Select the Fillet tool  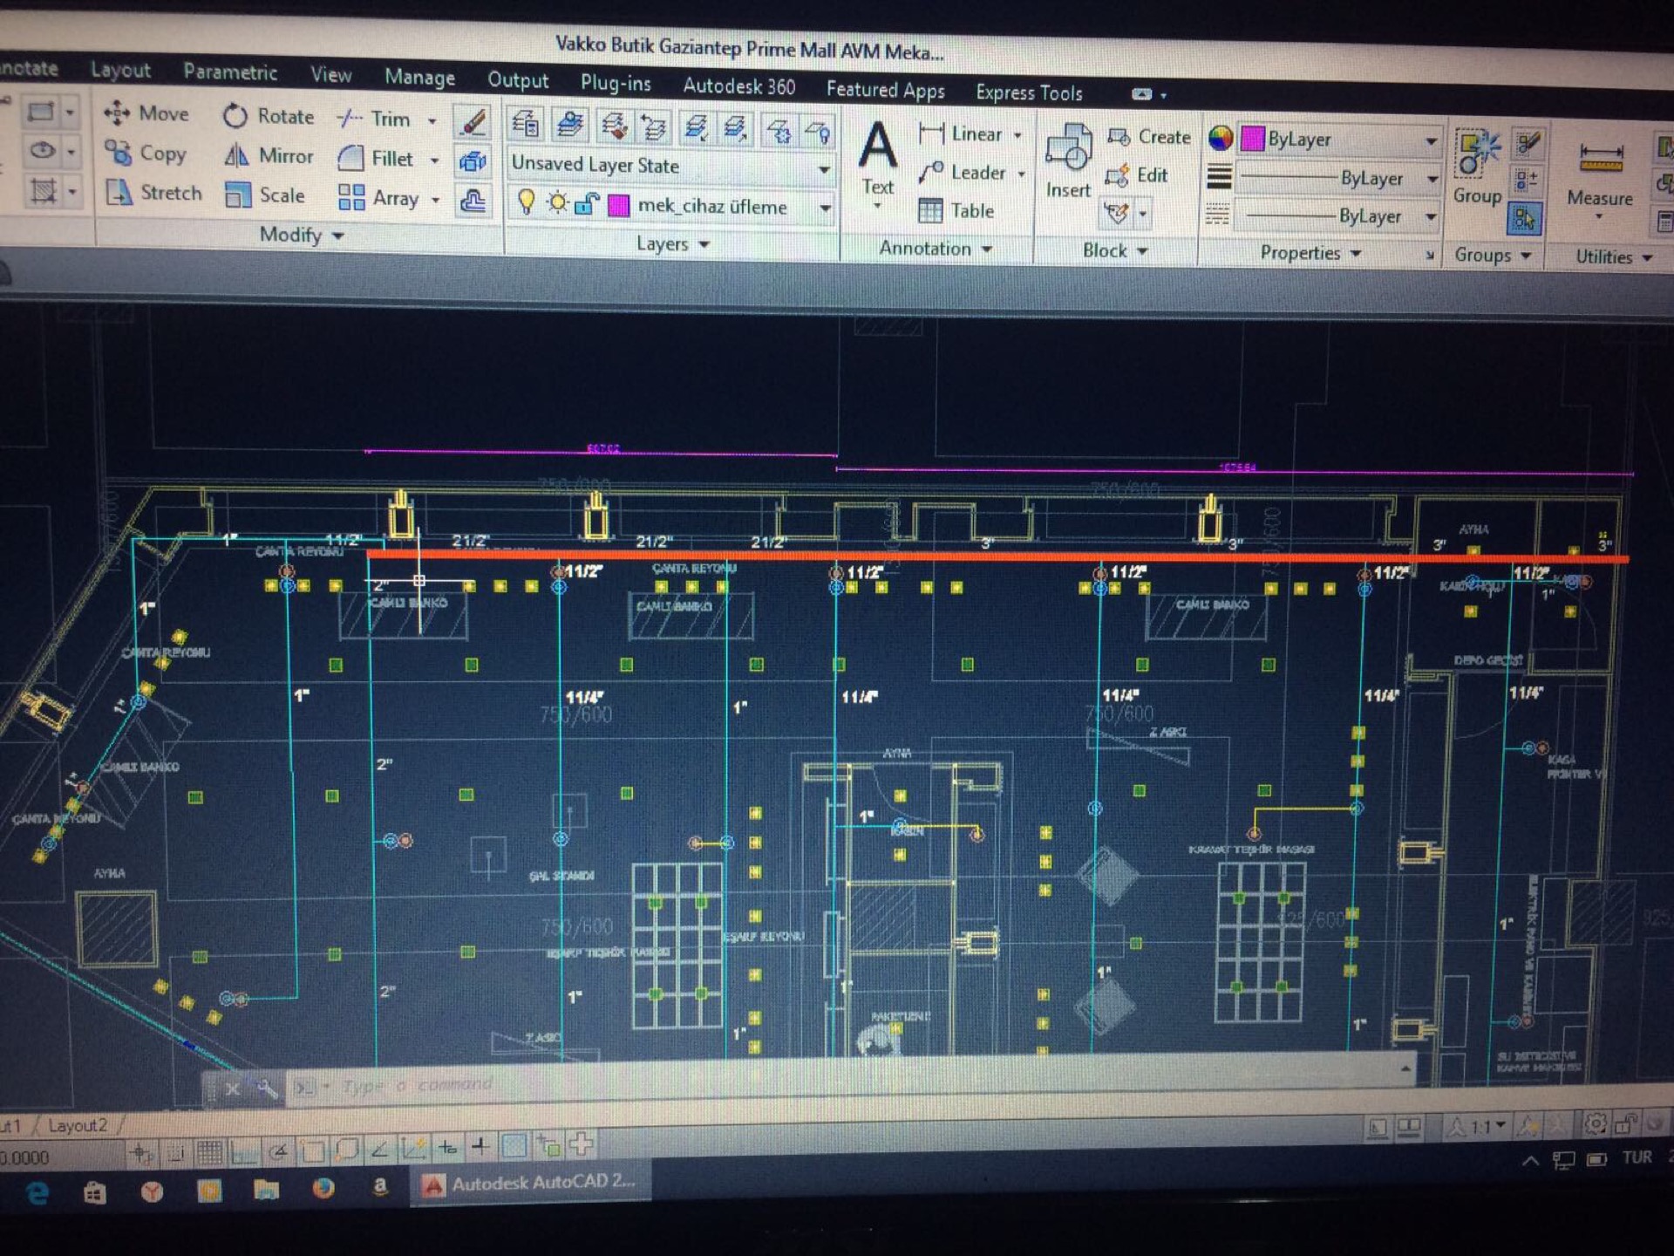pyautogui.click(x=376, y=158)
